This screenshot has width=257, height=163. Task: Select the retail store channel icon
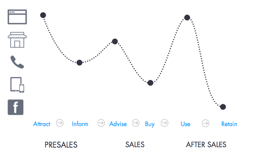click(x=17, y=40)
